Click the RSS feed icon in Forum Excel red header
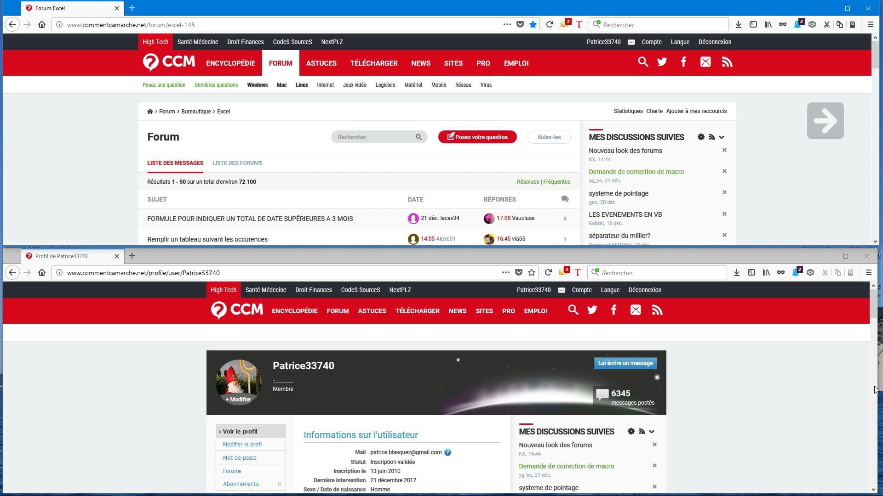This screenshot has width=883, height=496. coord(727,62)
